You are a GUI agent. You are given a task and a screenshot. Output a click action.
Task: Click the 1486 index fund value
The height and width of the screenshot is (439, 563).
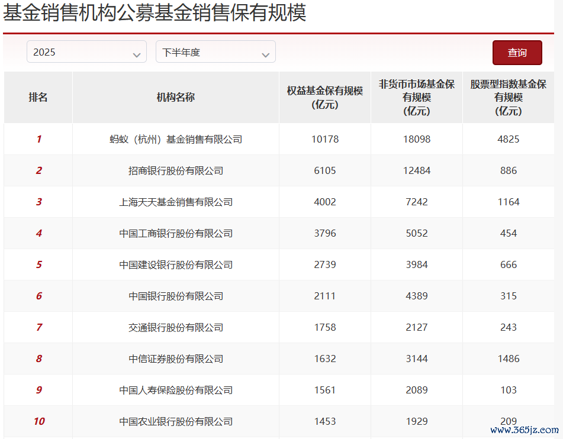pos(509,359)
